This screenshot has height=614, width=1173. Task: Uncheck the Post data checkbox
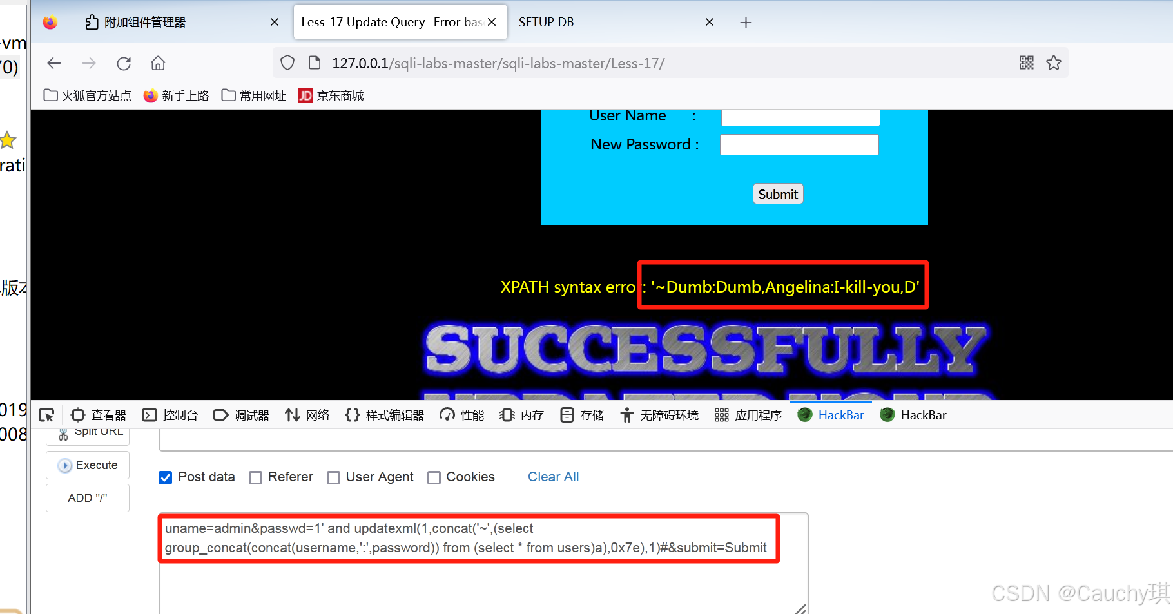point(166,477)
